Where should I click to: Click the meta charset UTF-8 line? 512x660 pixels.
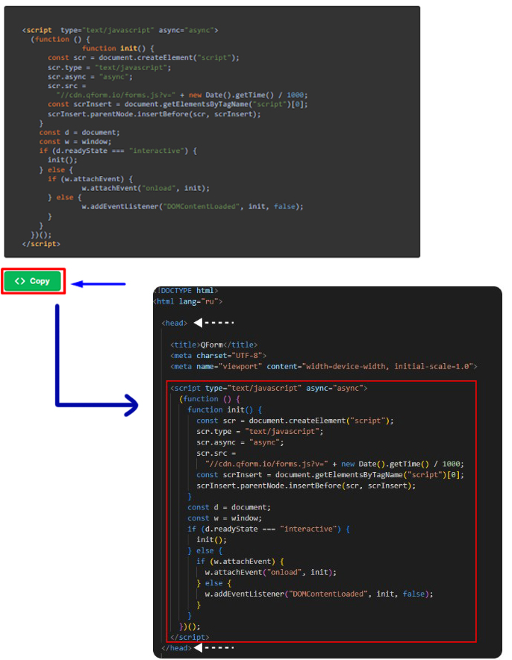pyautogui.click(x=218, y=356)
